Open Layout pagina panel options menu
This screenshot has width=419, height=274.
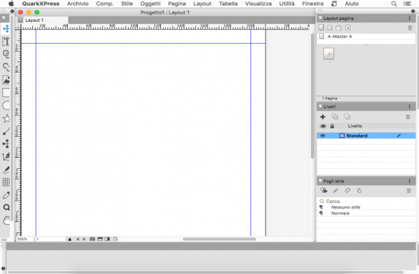click(x=409, y=18)
